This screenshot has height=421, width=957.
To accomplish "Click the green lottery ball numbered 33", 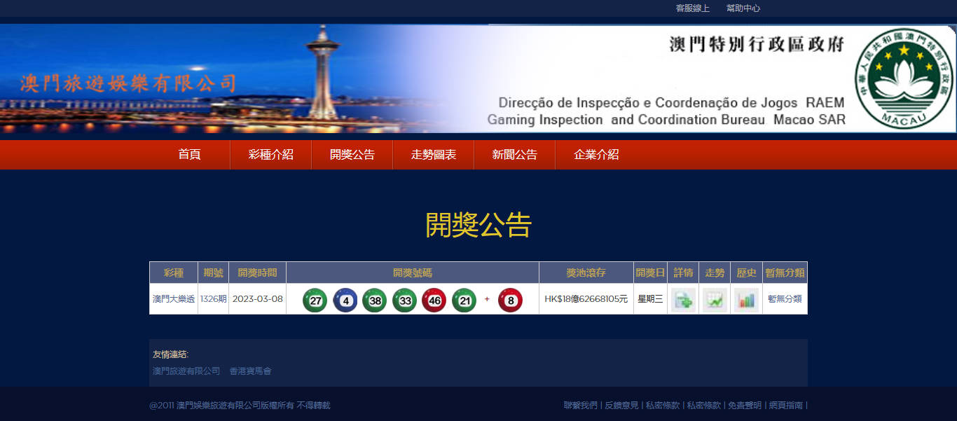I will [404, 300].
